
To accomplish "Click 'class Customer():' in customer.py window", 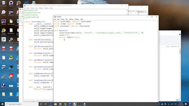I will [35, 21].
